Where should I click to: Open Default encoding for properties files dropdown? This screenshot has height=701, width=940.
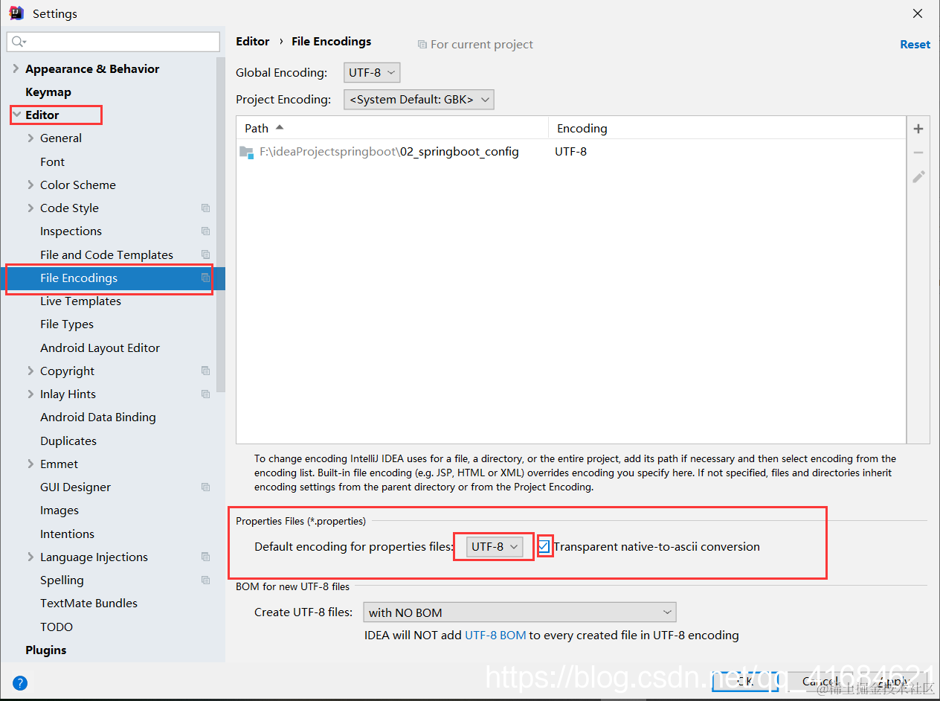495,546
